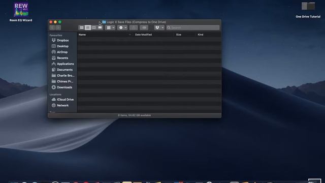Switch Finder to column view
The width and height of the screenshot is (325, 183).
[94, 27]
